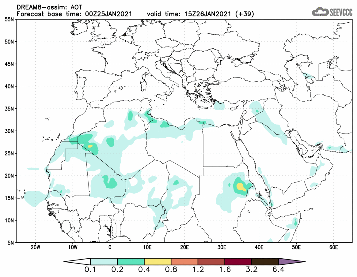The image size is (357, 277).
Task: Click the '1.6' legend value
Action: (225, 270)
